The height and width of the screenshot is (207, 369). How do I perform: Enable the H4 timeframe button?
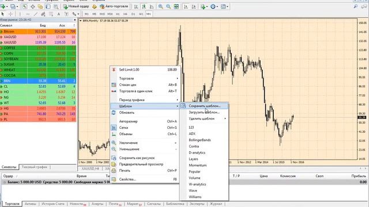pos(125,14)
